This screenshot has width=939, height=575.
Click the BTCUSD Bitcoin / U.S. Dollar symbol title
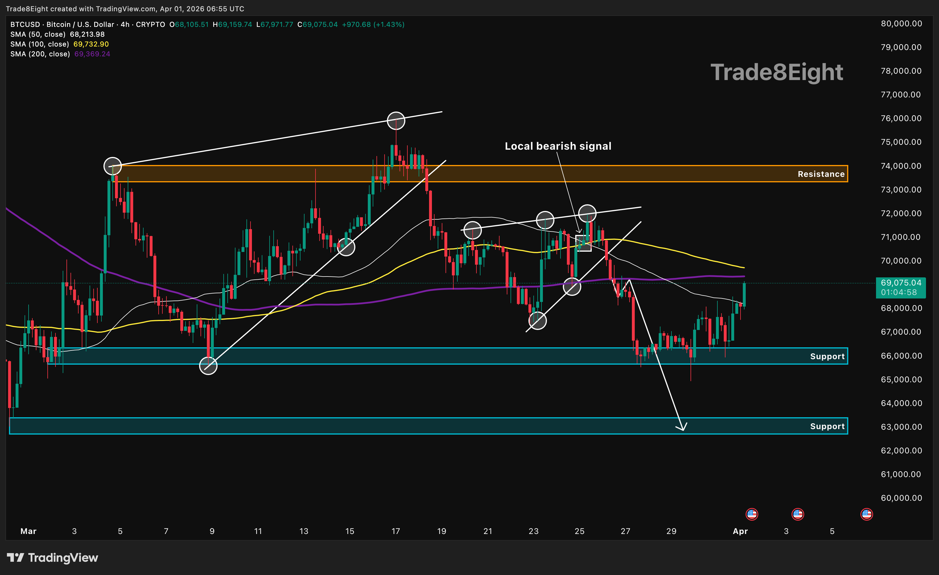(88, 24)
